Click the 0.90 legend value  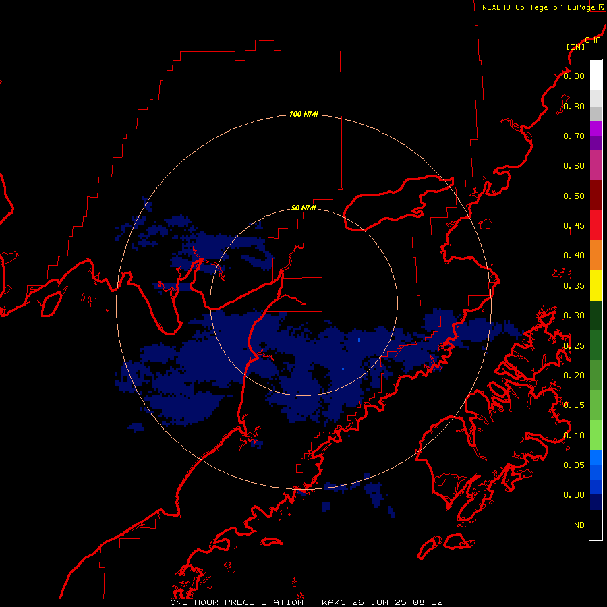pyautogui.click(x=574, y=76)
